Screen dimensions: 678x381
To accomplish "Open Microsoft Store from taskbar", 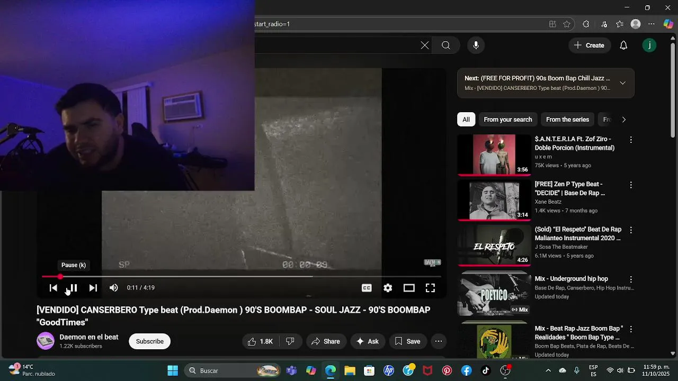I will point(369,370).
